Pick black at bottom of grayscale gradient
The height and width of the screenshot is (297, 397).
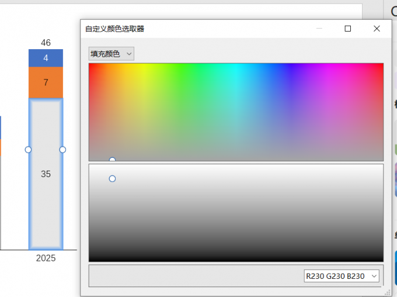pyautogui.click(x=236, y=258)
